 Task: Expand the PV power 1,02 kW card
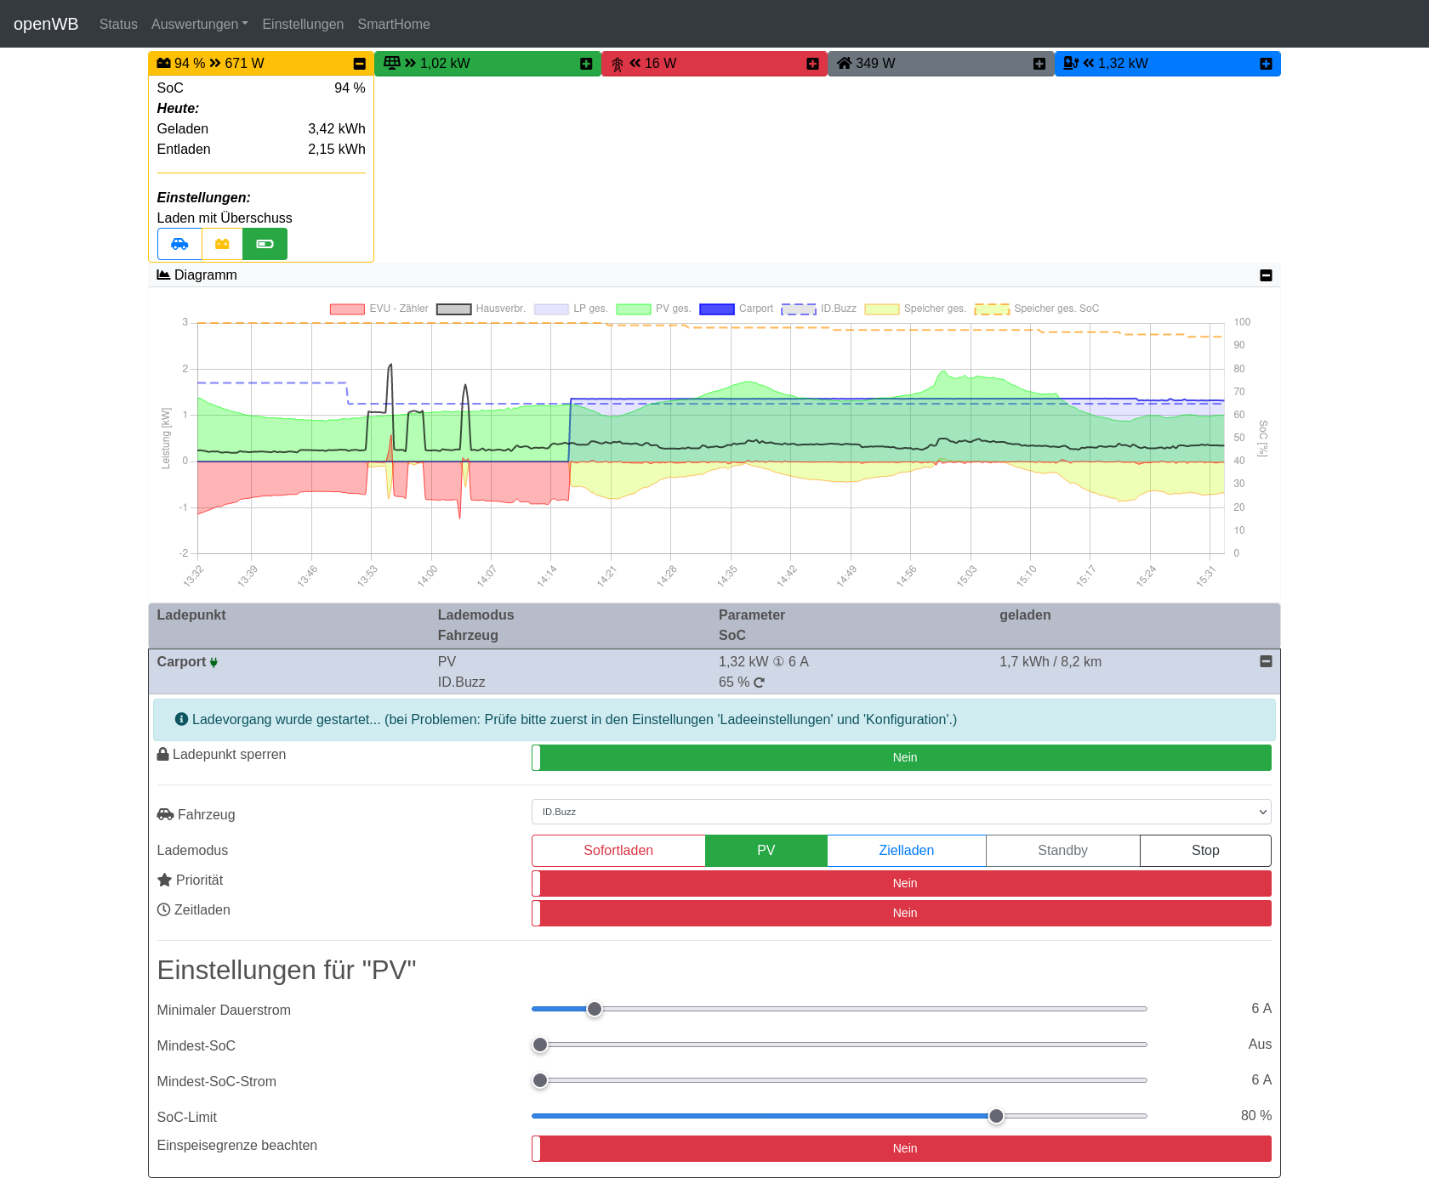pyautogui.click(x=586, y=64)
